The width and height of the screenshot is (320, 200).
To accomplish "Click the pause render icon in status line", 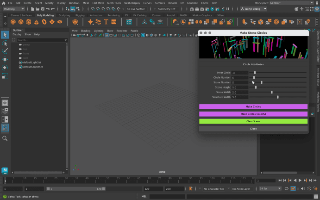I will click(227, 9).
